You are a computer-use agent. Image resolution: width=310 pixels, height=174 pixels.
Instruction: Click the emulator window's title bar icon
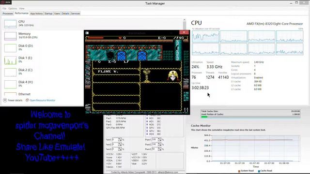point(87,33)
